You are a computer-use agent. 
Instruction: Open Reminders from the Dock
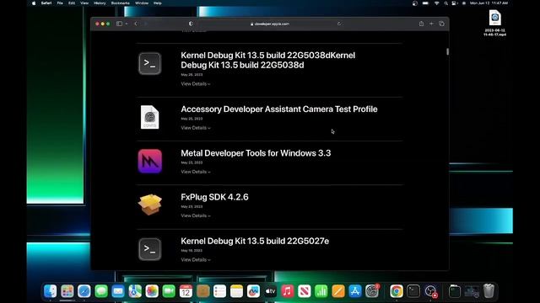pyautogui.click(x=219, y=291)
